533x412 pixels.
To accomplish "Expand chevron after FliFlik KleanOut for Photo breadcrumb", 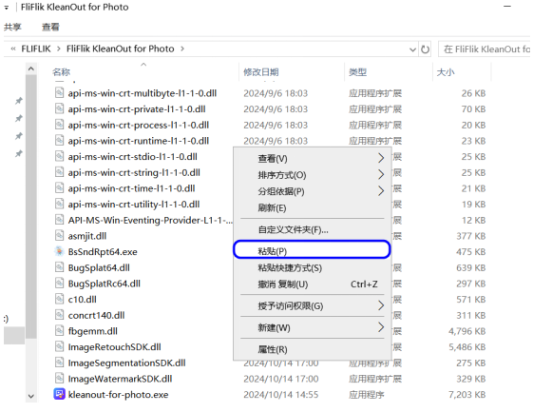I will click(182, 49).
